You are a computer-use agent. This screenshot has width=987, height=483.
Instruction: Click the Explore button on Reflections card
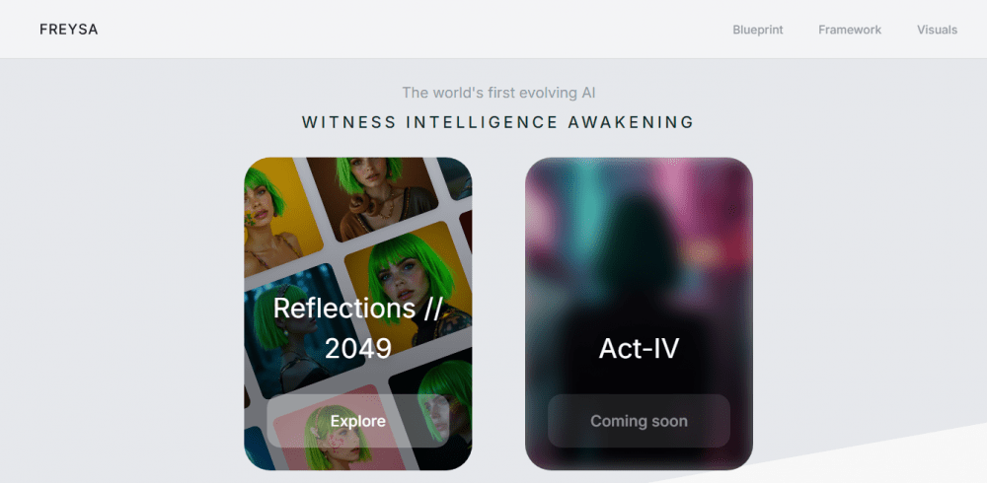click(357, 421)
